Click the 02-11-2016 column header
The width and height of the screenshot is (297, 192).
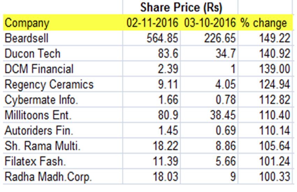pyautogui.click(x=152, y=23)
